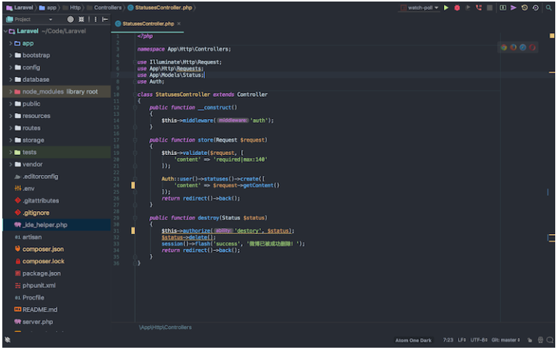Open file in Opera browser
This screenshot has height=350, width=556.
(x=533, y=47)
